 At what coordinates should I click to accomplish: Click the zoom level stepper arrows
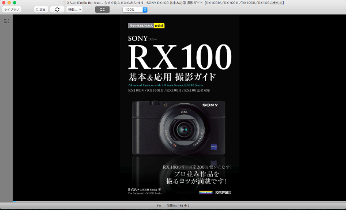[145, 9]
